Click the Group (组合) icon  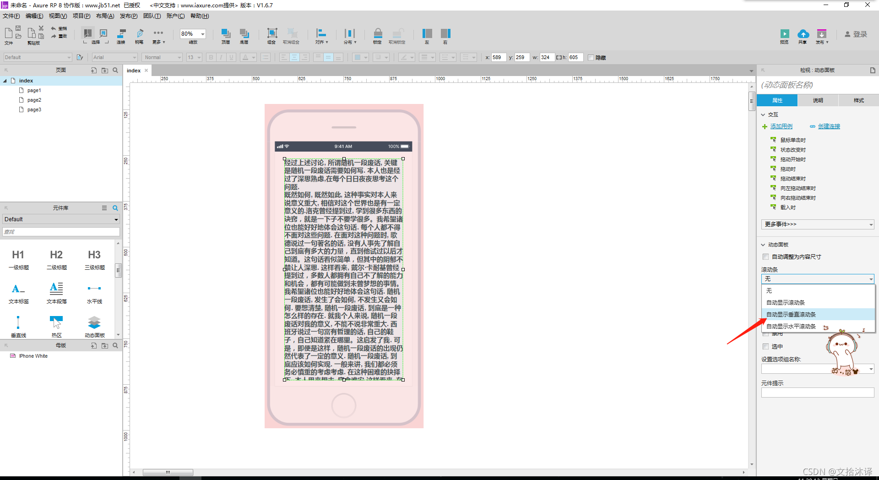(272, 33)
